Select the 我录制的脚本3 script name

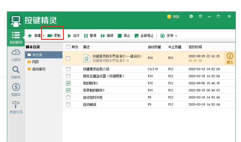94,90
